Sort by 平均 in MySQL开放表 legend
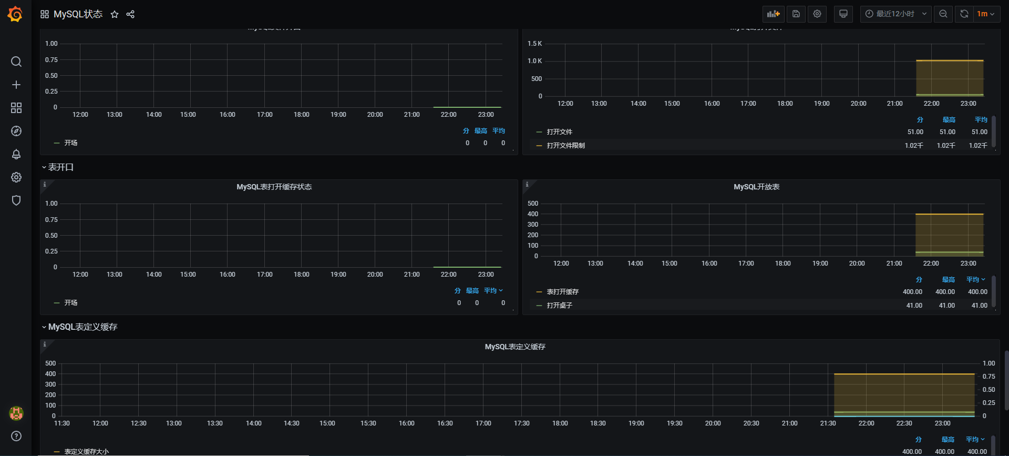Image resolution: width=1009 pixels, height=456 pixels. [976, 280]
